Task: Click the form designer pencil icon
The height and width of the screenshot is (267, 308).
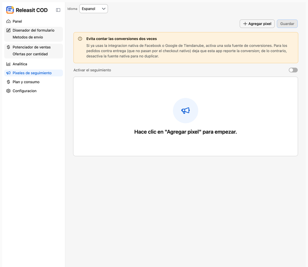Action: pos(8,30)
